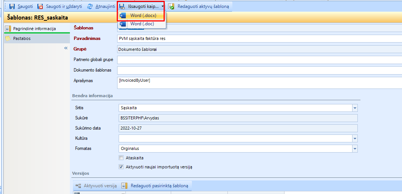
Task: Click the Aprašymas text area
Action: point(257,82)
